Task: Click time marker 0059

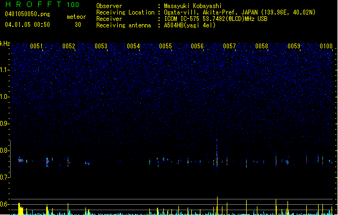Action: click(294, 46)
